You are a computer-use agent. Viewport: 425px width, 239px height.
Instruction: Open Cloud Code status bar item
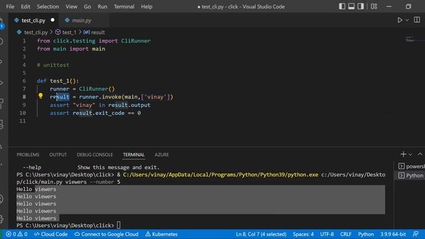[x=50, y=234]
